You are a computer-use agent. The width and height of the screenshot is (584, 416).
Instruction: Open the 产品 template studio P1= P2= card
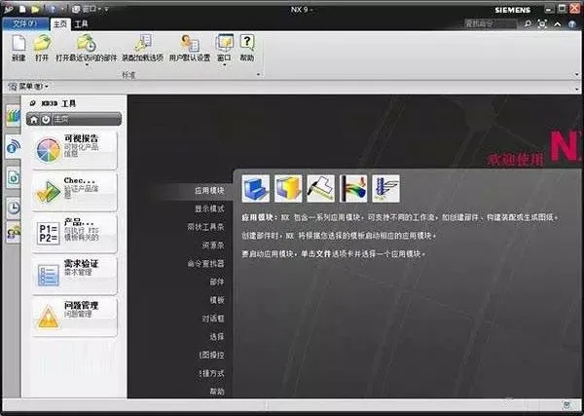click(x=74, y=234)
